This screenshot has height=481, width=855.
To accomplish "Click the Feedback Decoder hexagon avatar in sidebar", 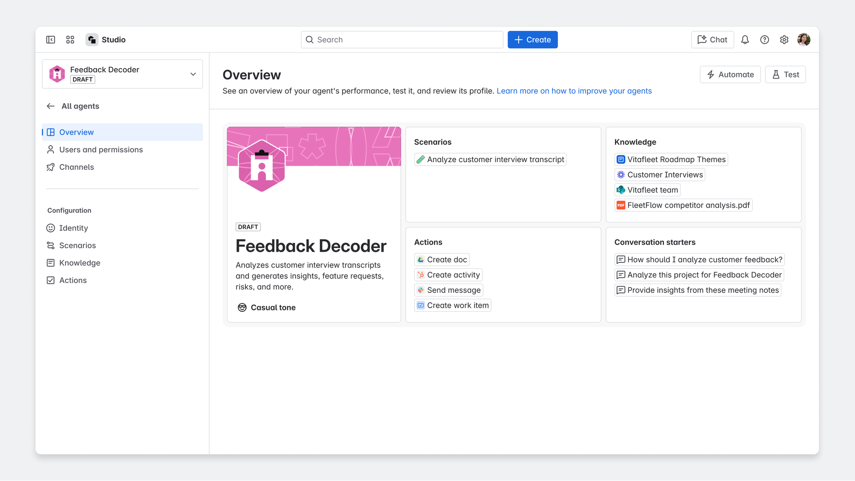I will (x=57, y=74).
